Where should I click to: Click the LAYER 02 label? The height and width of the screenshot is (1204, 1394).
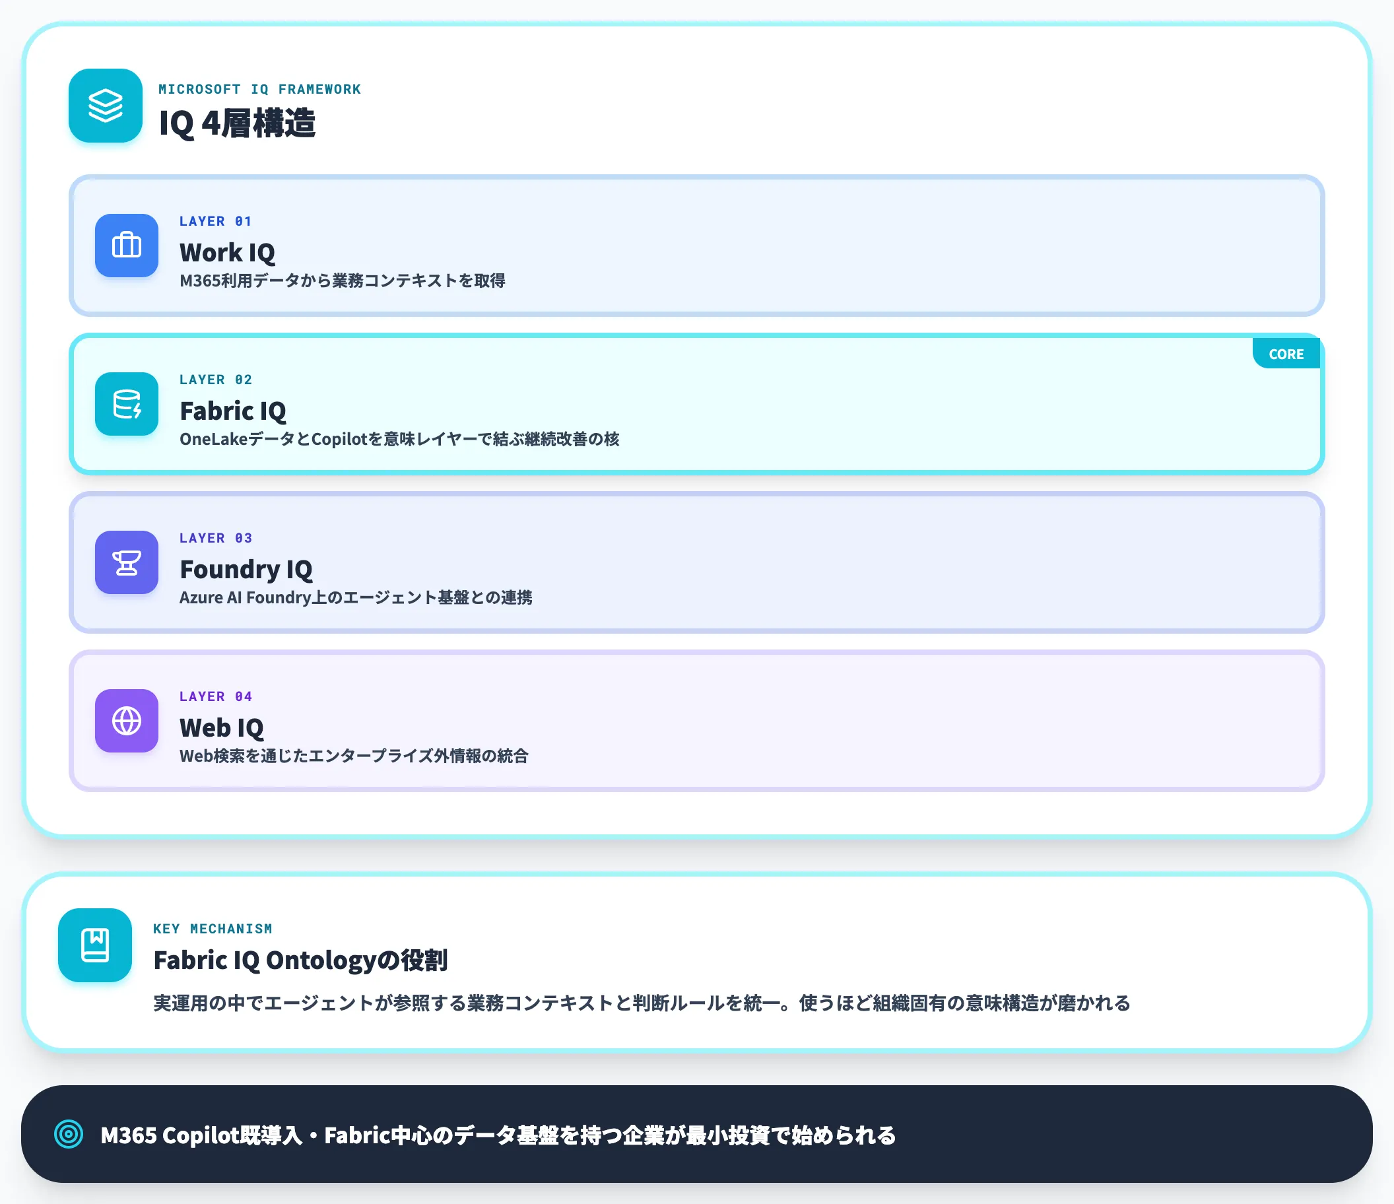tap(216, 380)
